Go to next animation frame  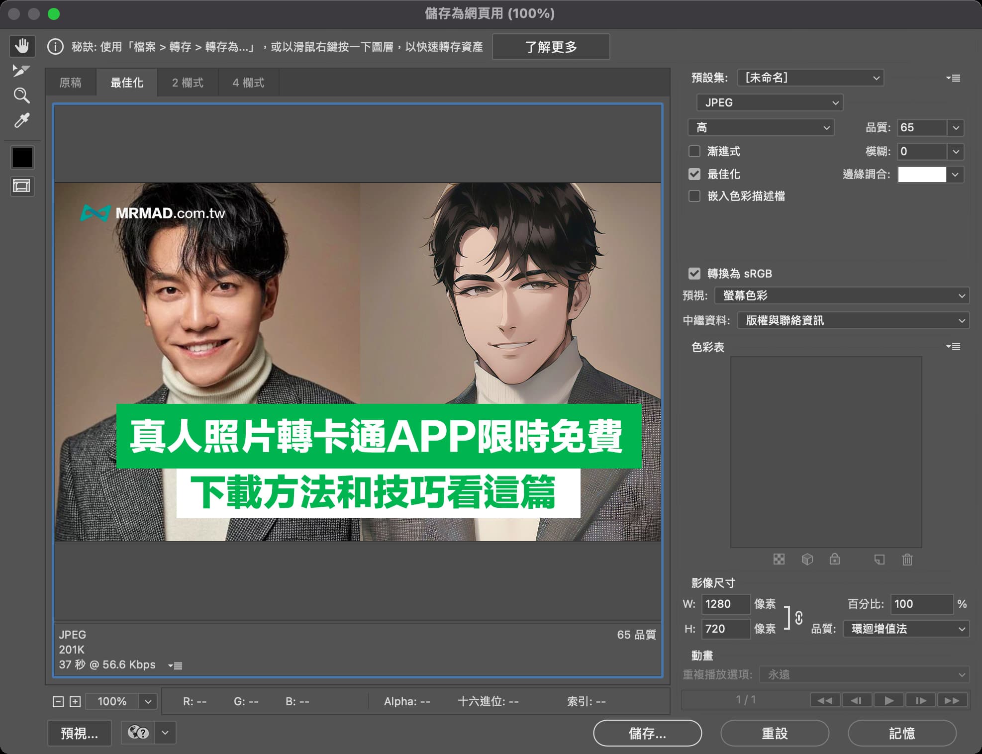click(921, 700)
